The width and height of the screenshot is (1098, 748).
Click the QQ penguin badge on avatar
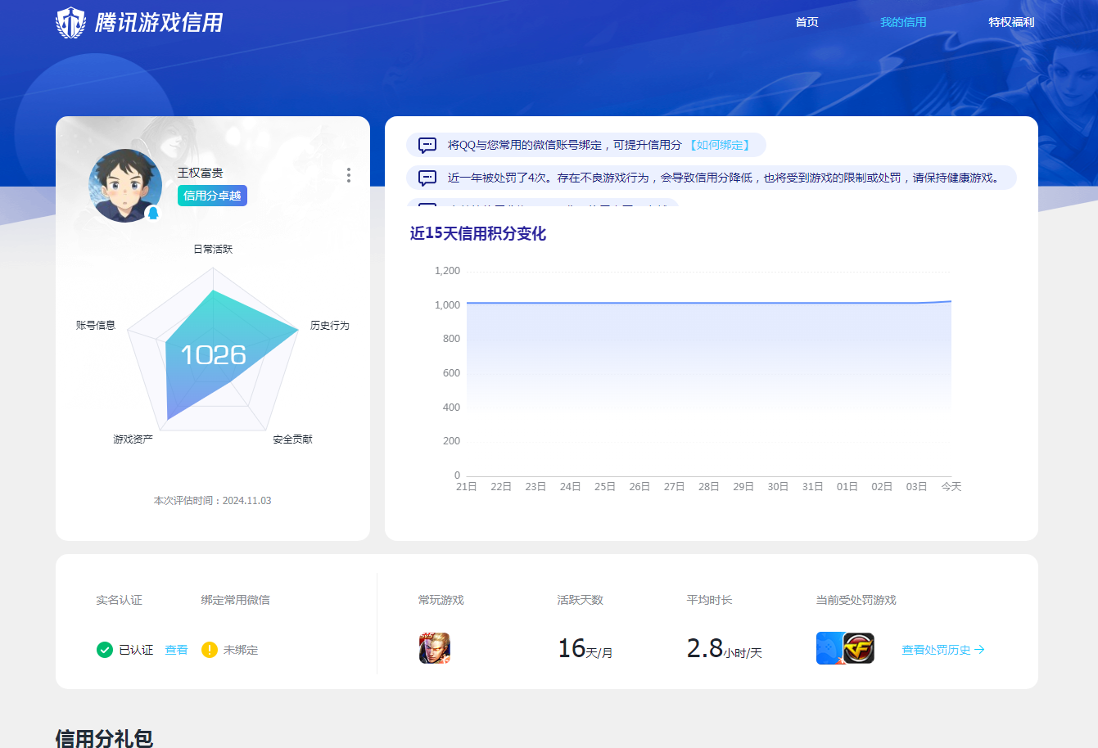(x=152, y=213)
